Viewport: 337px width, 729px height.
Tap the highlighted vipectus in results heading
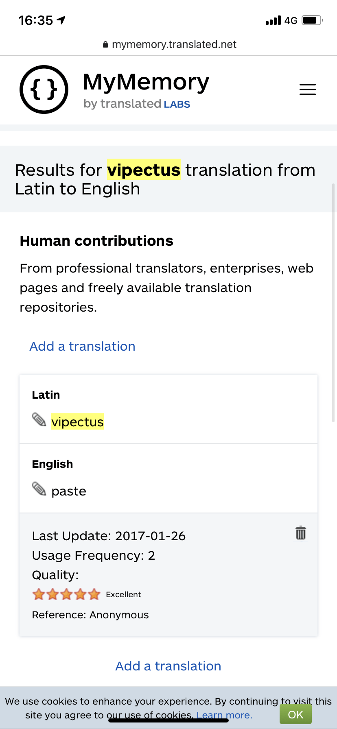click(144, 170)
